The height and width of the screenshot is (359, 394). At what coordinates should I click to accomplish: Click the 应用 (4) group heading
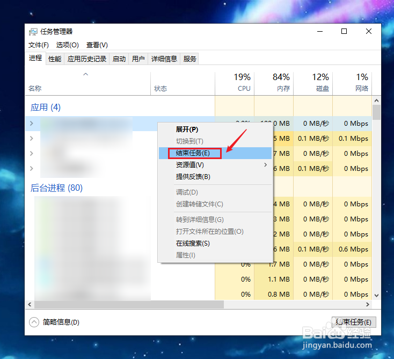[x=46, y=107]
